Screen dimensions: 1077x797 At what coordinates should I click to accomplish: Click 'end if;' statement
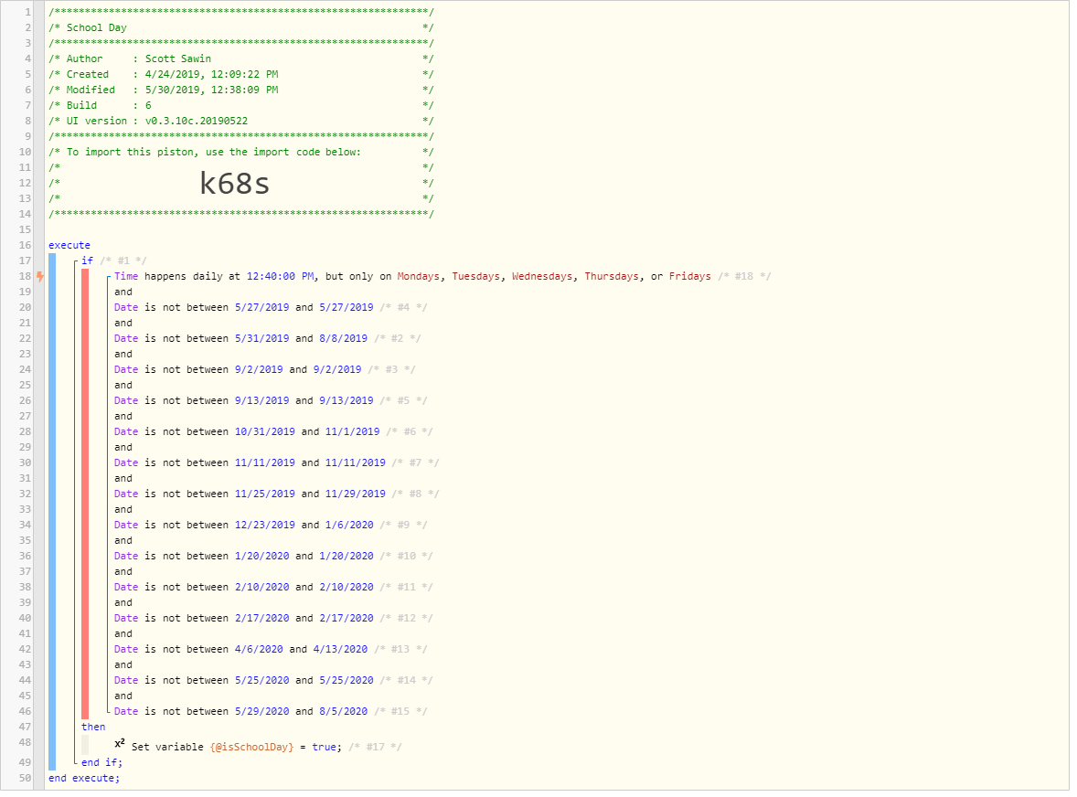coord(101,763)
